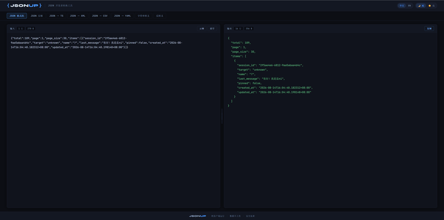Click the "page": 1 output line
The height and width of the screenshot is (220, 444).
coord(239,47)
